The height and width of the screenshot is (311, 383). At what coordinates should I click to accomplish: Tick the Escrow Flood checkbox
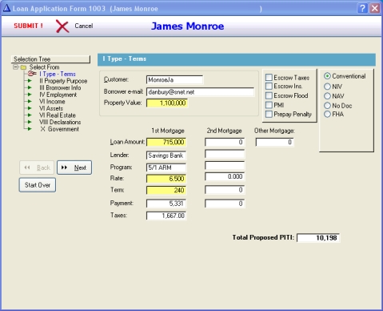click(269, 95)
